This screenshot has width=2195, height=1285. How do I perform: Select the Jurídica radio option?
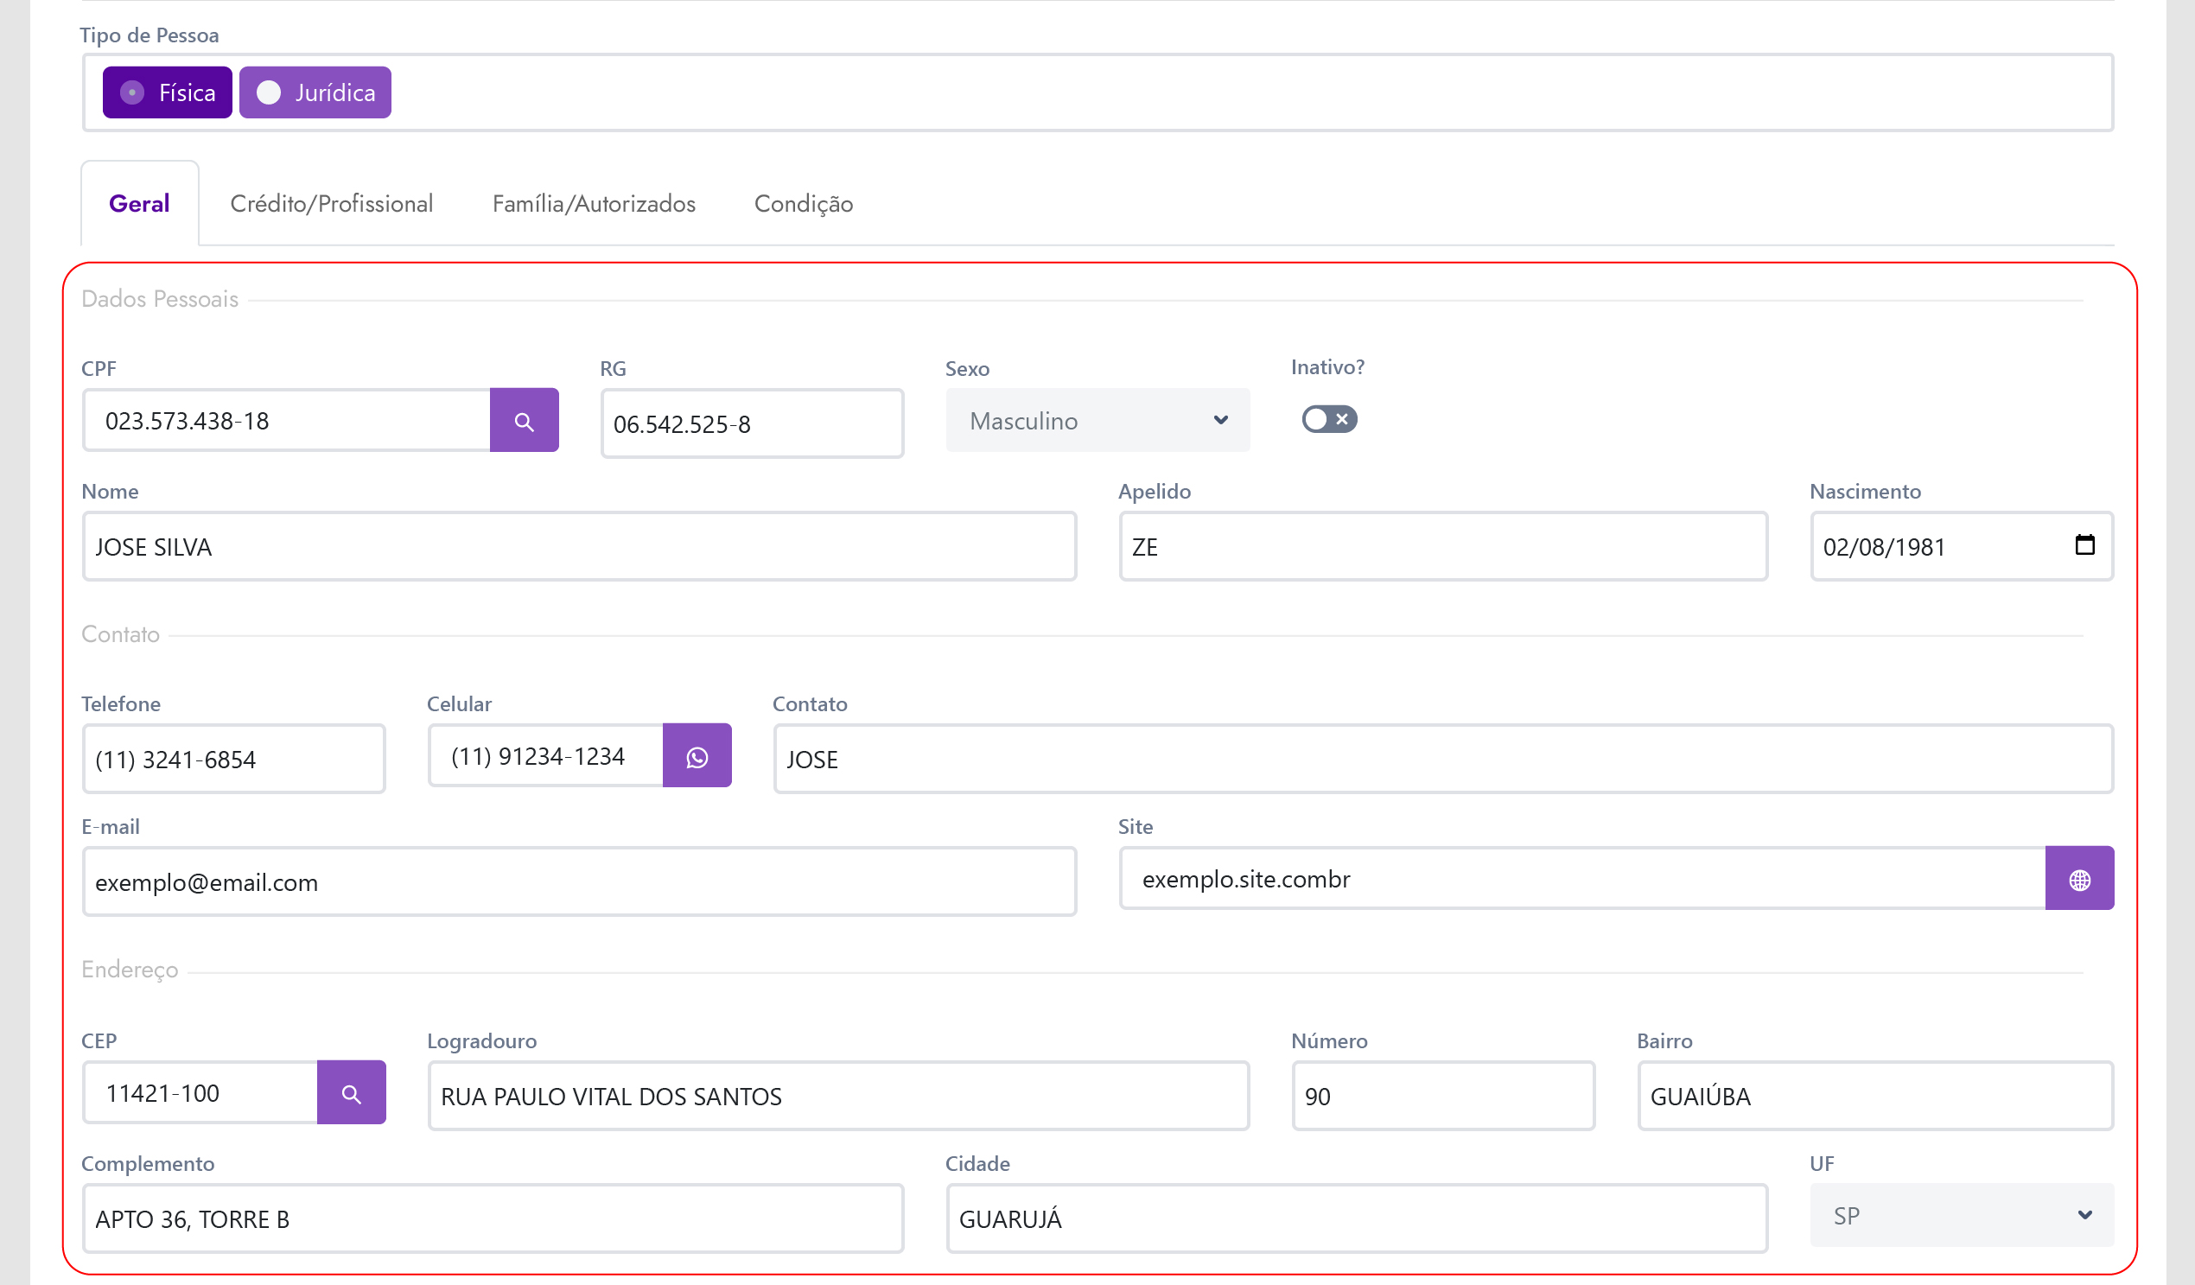coord(315,92)
